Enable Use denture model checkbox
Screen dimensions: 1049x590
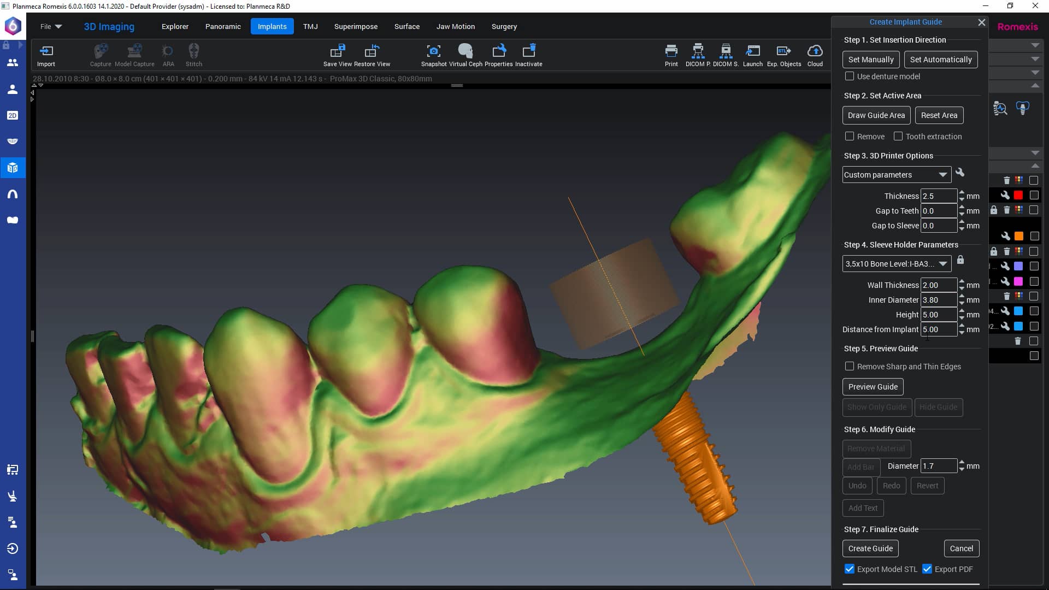(x=850, y=76)
